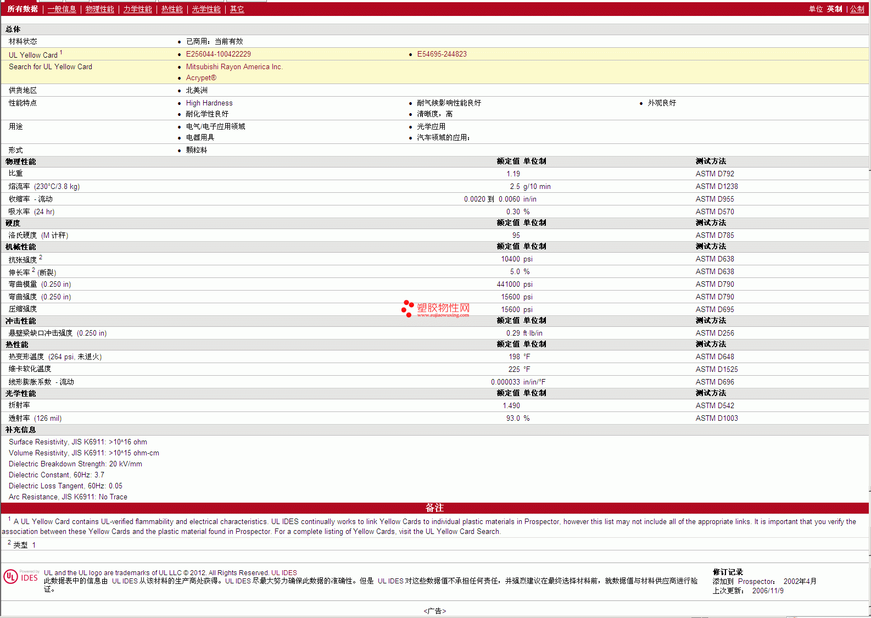Go to the 其它 tab
Image resolution: width=871 pixels, height=618 pixels.
237,9
